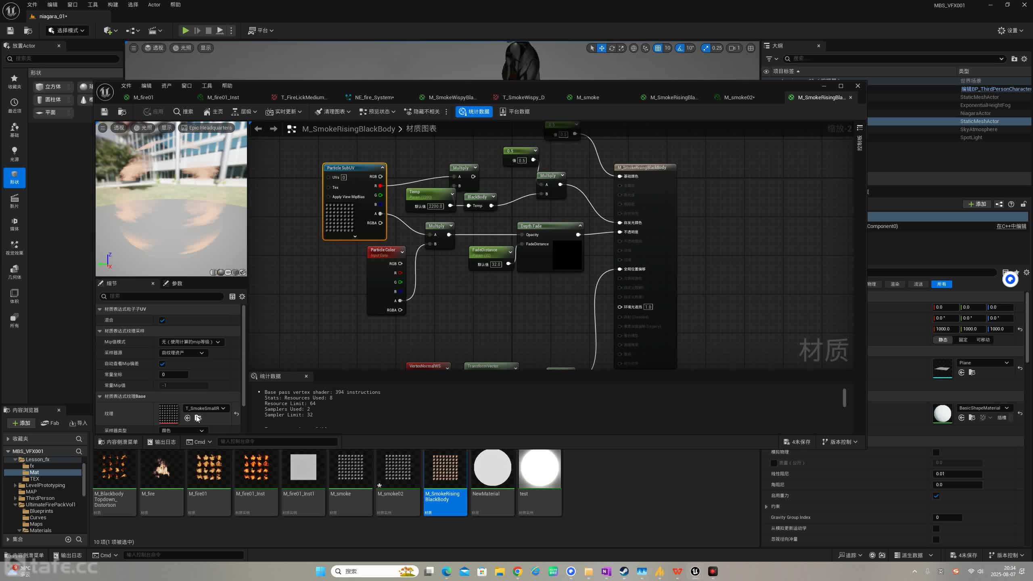1033x581 pixels.
Task: Click the browse-to-asset icon under the T_SmokeSmallR texture
Action: [x=198, y=418]
